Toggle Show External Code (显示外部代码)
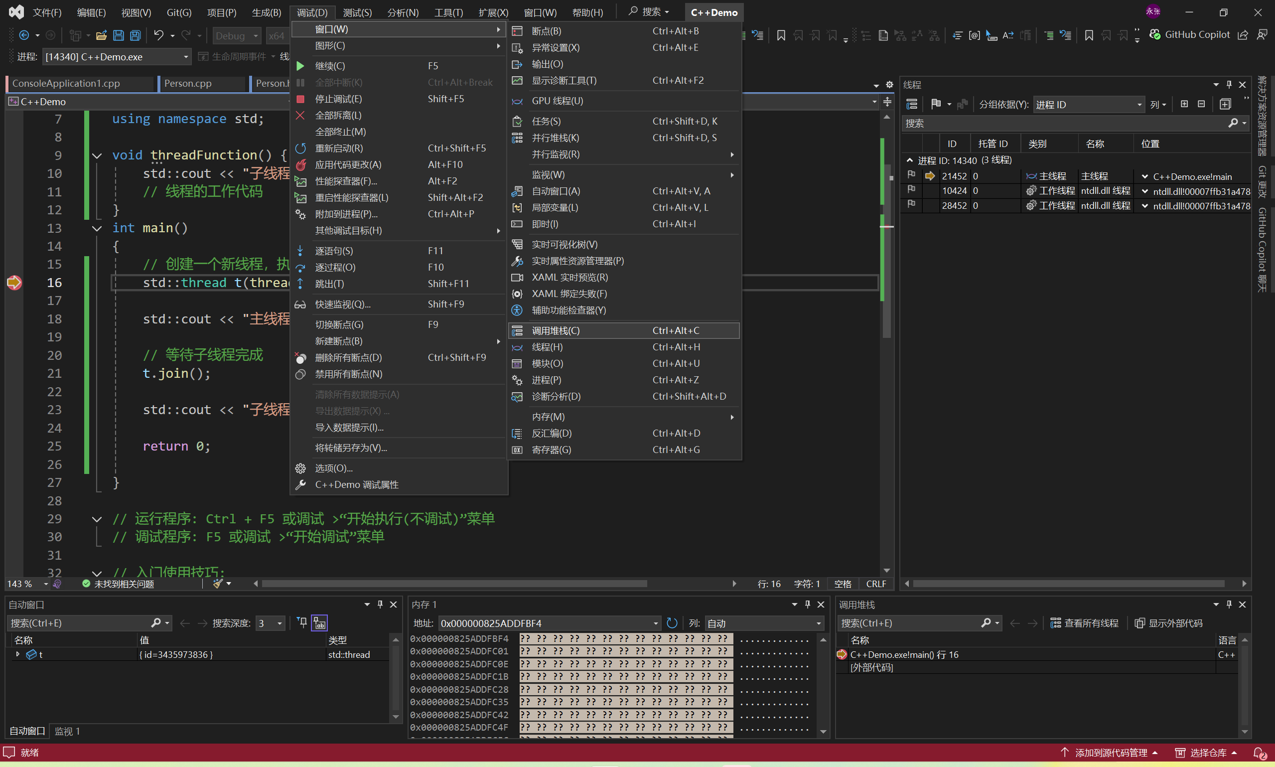The height and width of the screenshot is (767, 1275). tap(1168, 623)
